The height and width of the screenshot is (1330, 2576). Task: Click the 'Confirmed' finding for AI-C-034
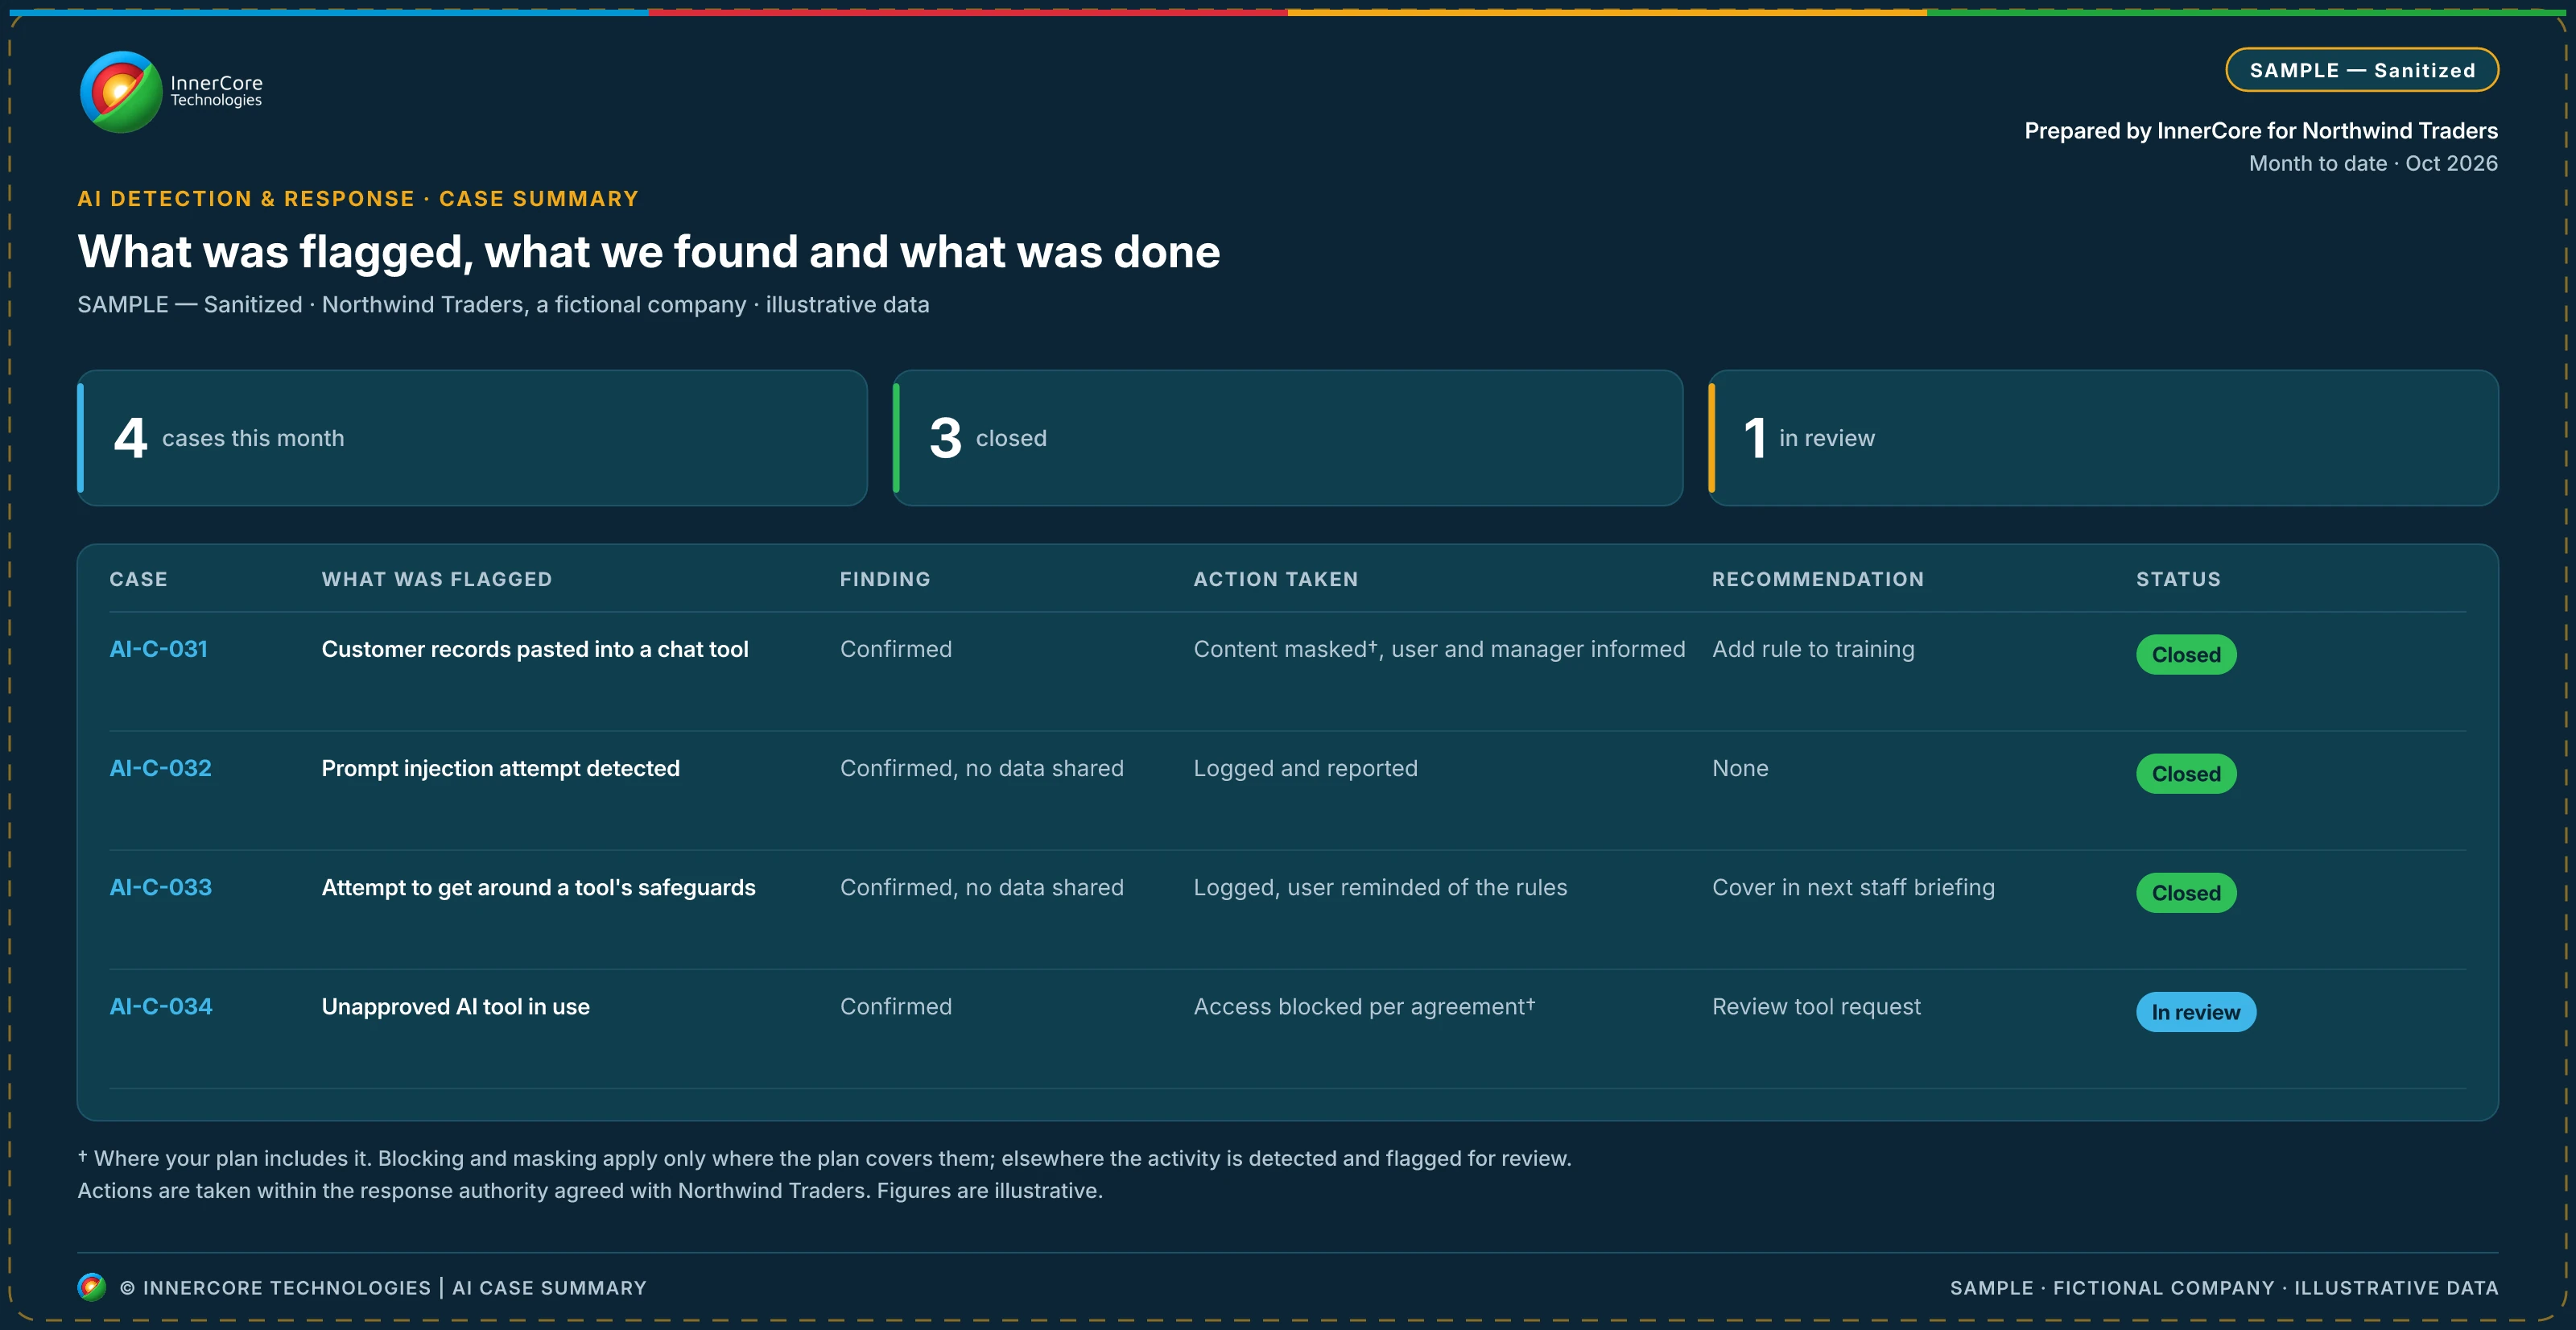896,1006
